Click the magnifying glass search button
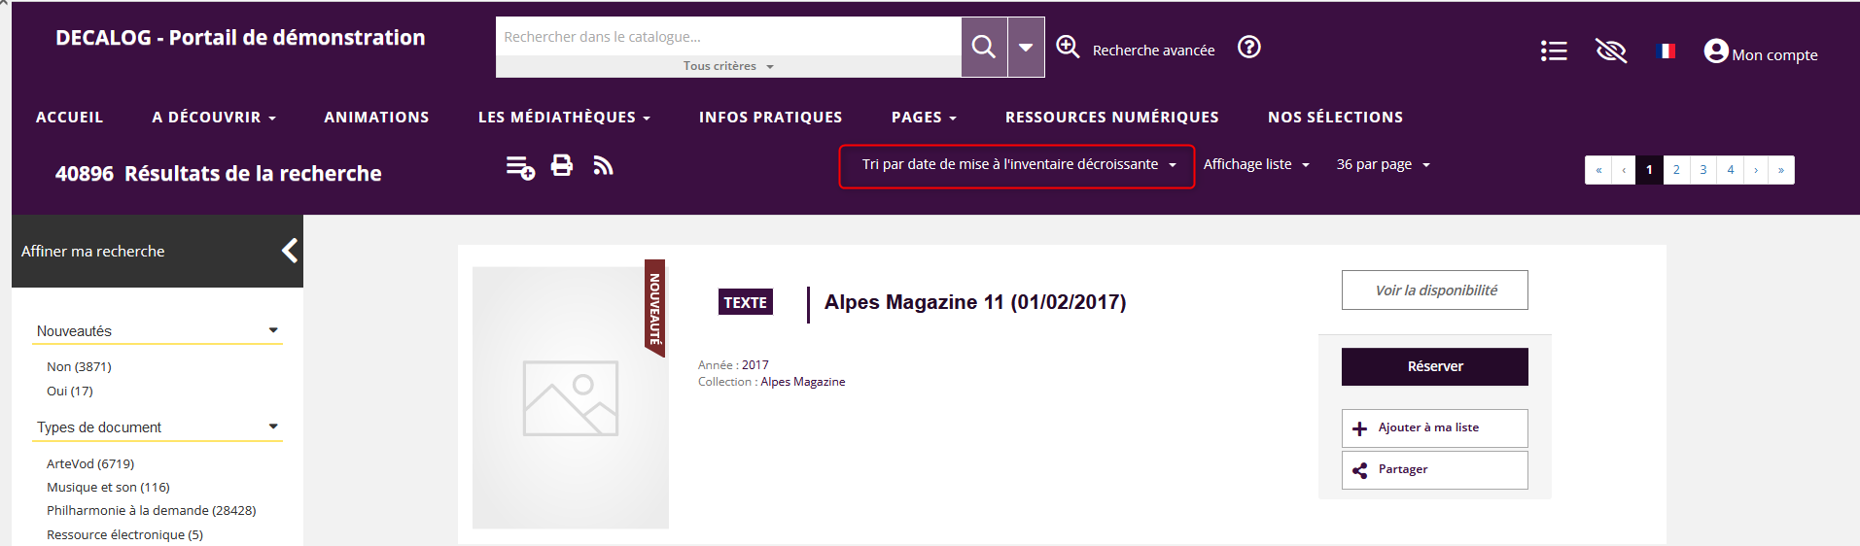The image size is (1860, 546). coord(983,47)
